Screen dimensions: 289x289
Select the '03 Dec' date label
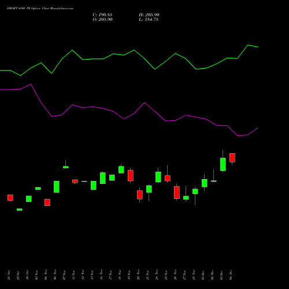tap(221, 275)
